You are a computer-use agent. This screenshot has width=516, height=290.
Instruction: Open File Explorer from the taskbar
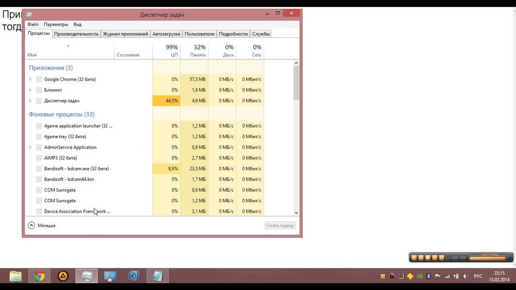[15, 276]
